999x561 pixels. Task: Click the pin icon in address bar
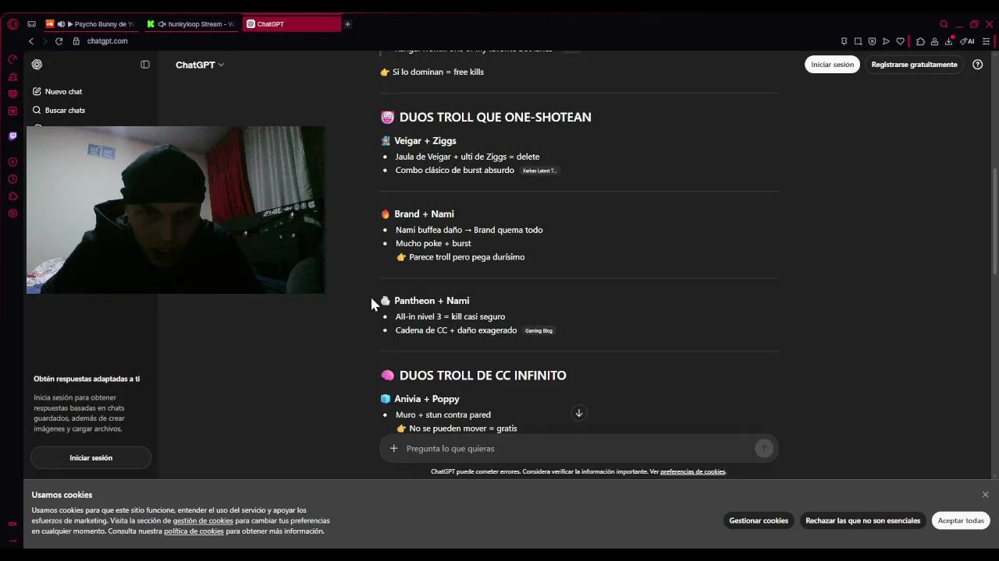click(844, 41)
